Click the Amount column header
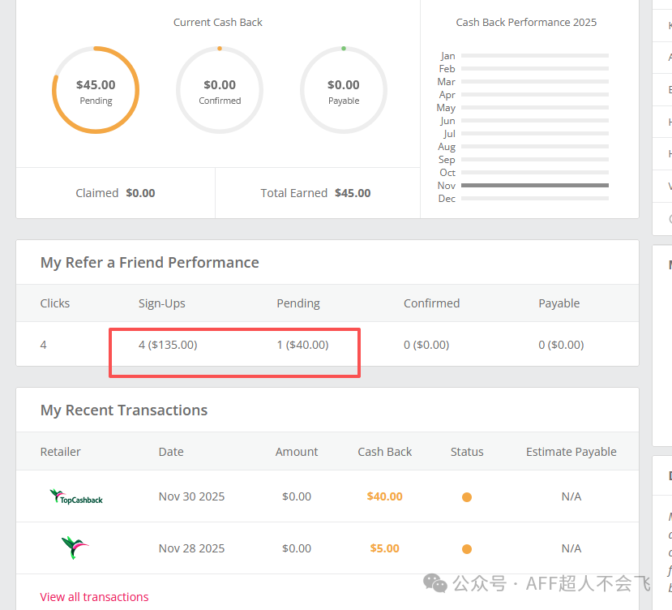This screenshot has width=672, height=610. coord(297,452)
